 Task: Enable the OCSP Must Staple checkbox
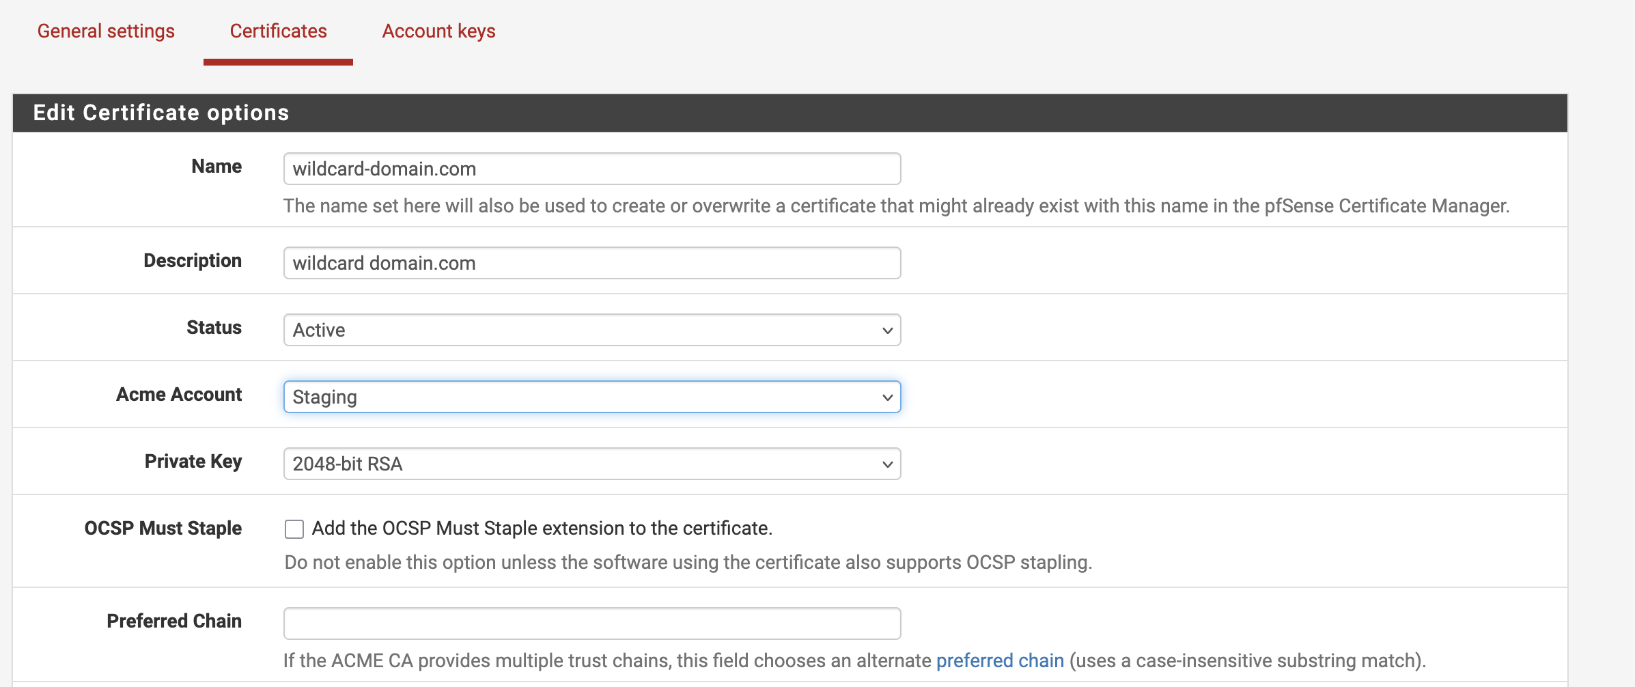(294, 529)
